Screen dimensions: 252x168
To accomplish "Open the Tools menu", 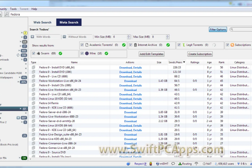I will 13,9.
